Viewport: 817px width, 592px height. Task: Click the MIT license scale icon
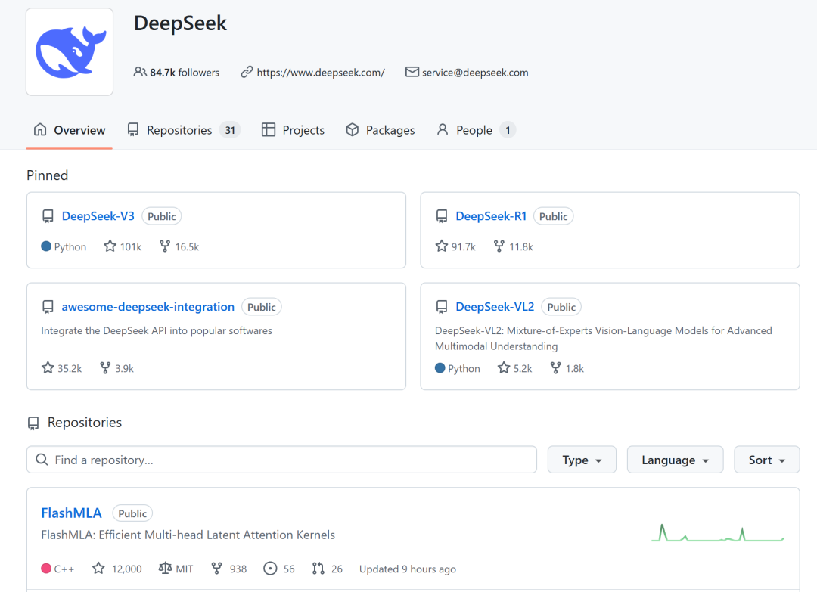point(165,568)
